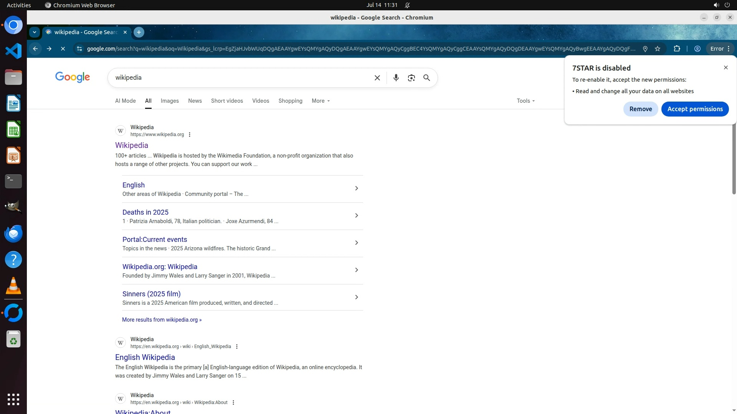Bookmark this page with the star icon

[x=658, y=49]
